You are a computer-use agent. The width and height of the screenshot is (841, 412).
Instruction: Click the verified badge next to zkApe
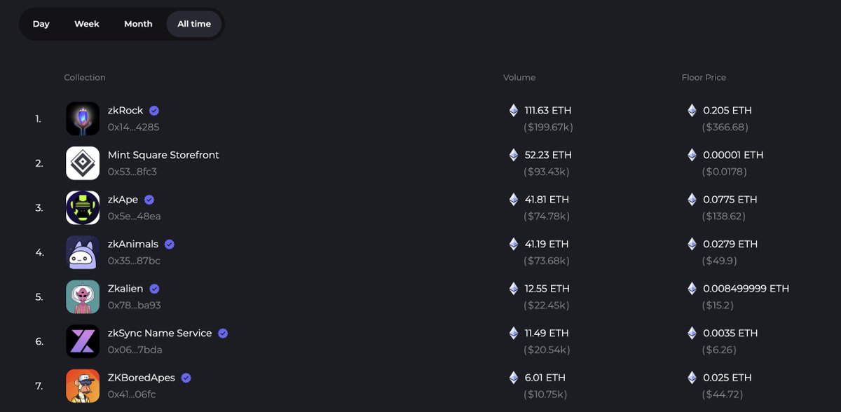[149, 200]
